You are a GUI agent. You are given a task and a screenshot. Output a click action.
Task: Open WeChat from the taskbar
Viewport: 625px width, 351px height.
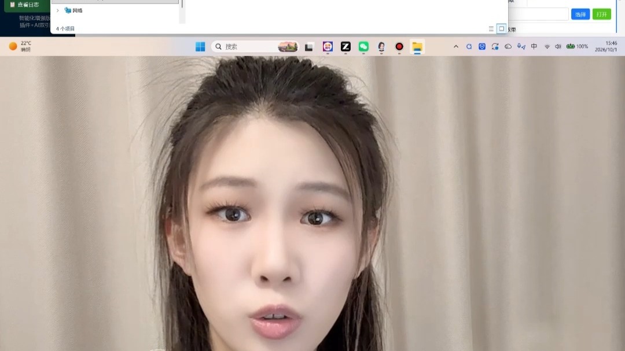[x=363, y=47]
